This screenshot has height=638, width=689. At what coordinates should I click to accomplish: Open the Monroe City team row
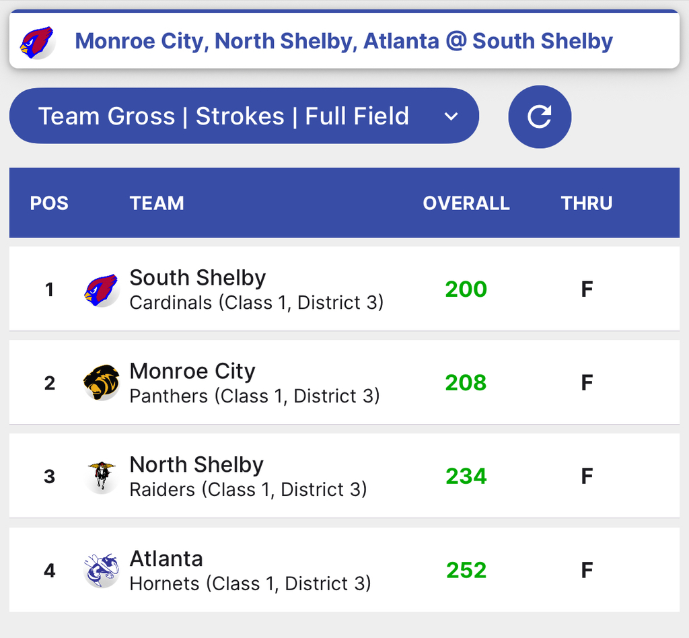pyautogui.click(x=344, y=382)
